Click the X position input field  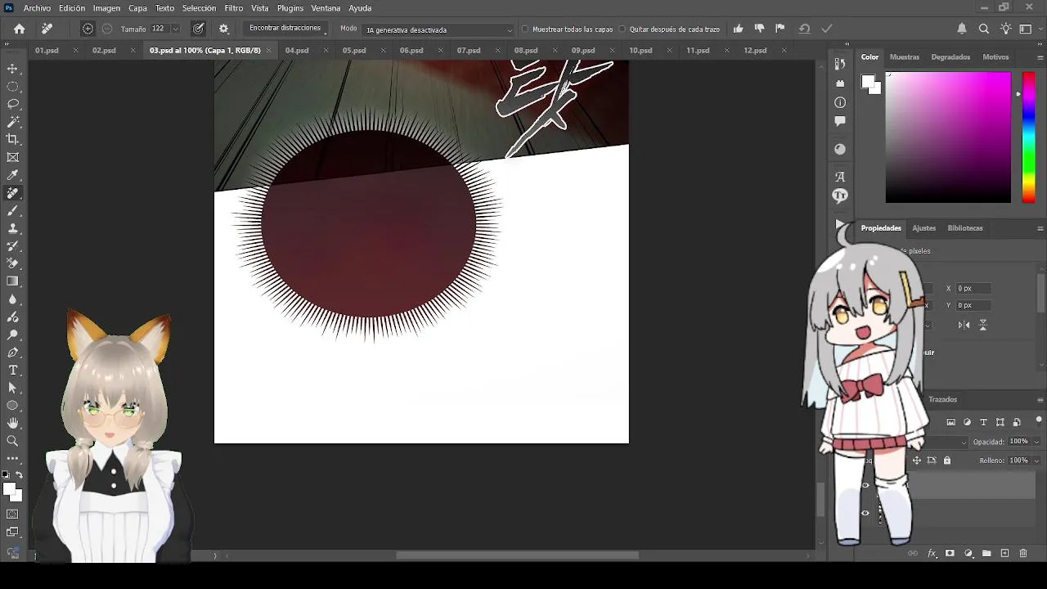point(974,289)
